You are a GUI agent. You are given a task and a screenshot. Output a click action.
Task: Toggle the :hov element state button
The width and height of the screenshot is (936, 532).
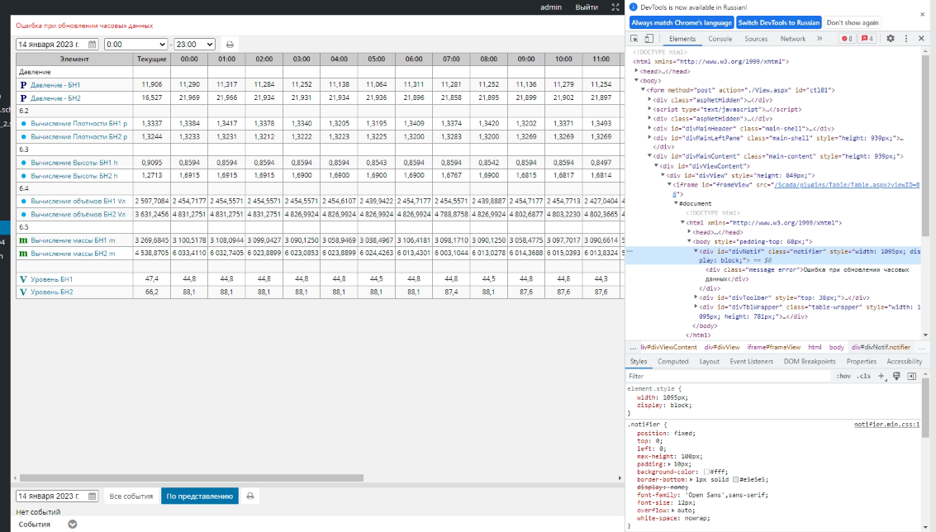843,376
